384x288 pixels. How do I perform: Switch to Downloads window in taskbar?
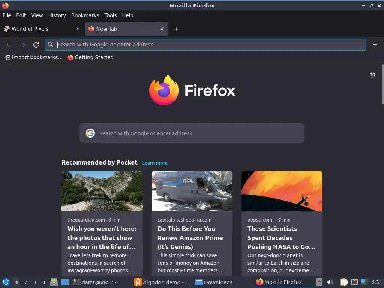coord(214,282)
